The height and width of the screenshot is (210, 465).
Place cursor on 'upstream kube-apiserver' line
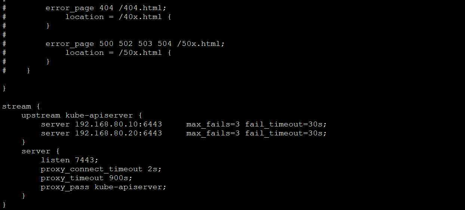click(x=81, y=115)
